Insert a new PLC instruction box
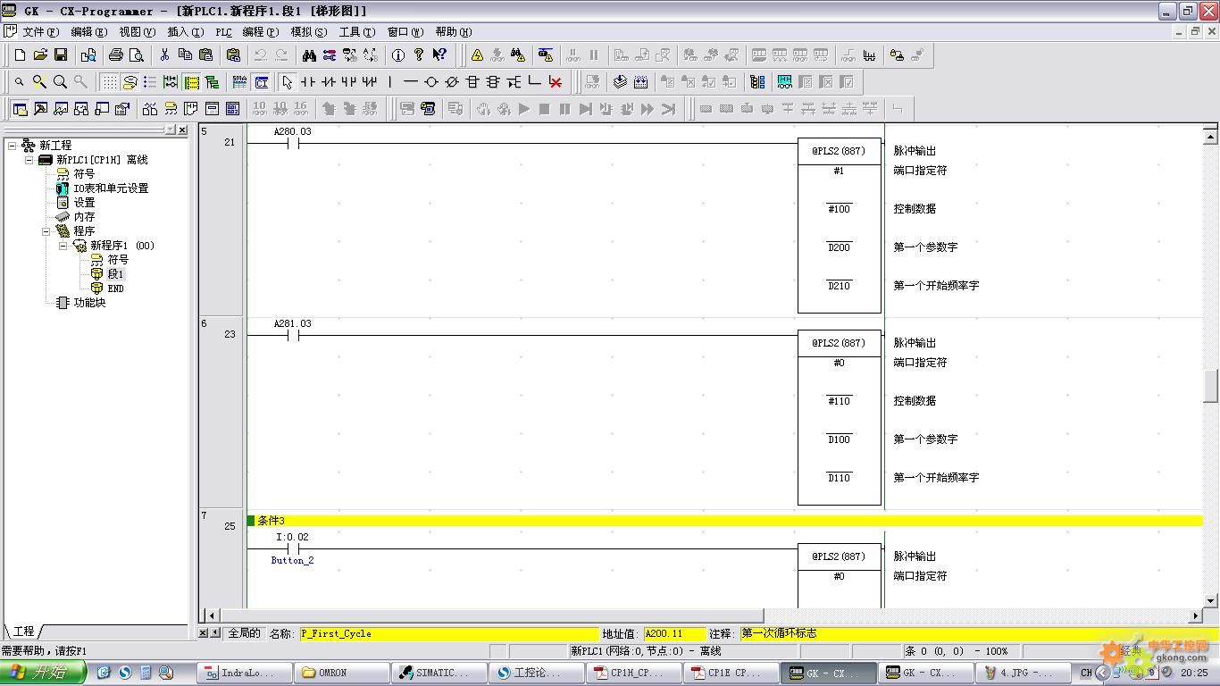This screenshot has width=1220, height=686. (x=472, y=82)
